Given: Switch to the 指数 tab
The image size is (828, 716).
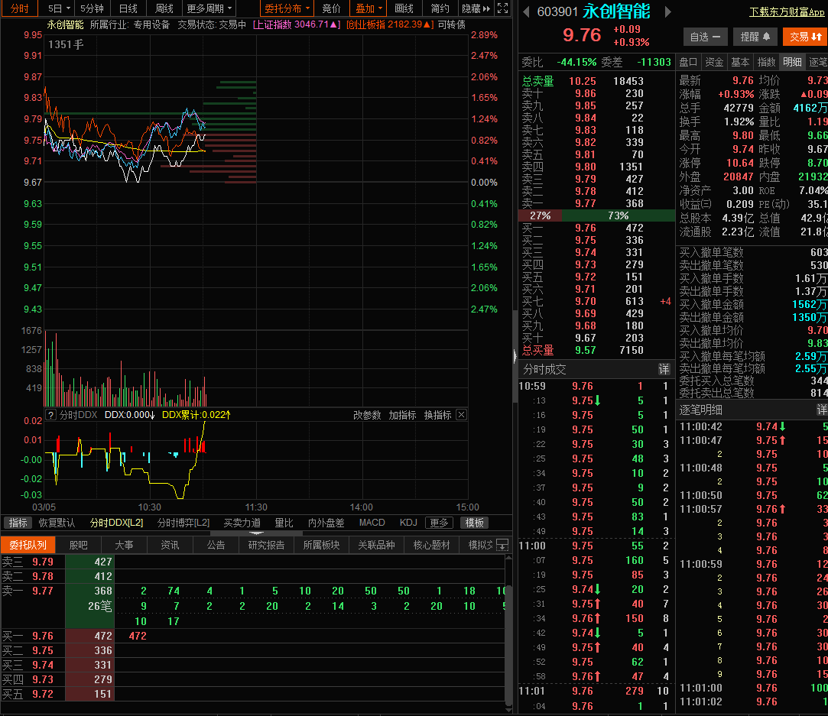Looking at the screenshot, I should click(766, 62).
